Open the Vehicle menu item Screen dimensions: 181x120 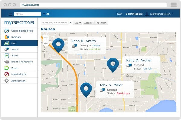coord(19,49)
